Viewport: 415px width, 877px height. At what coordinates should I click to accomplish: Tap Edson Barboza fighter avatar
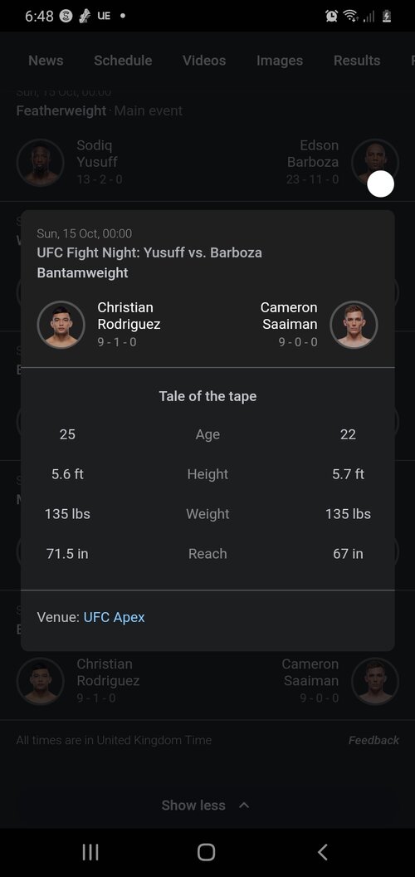coord(374,162)
